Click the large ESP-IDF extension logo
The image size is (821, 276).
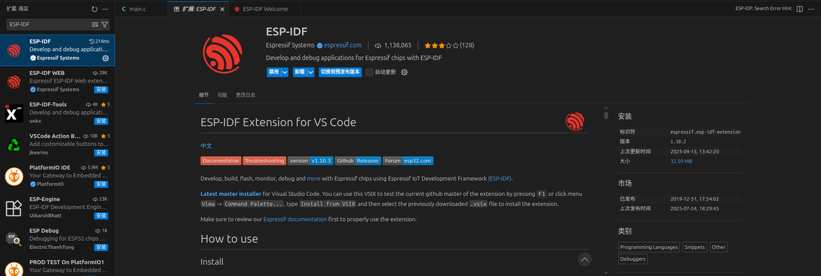[223, 55]
